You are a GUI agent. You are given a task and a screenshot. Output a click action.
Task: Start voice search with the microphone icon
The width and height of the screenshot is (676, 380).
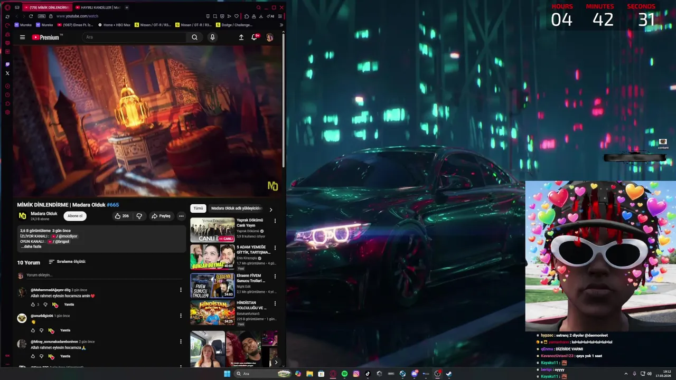(212, 37)
